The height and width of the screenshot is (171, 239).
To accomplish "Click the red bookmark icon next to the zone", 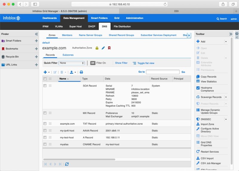I will (109, 48).
